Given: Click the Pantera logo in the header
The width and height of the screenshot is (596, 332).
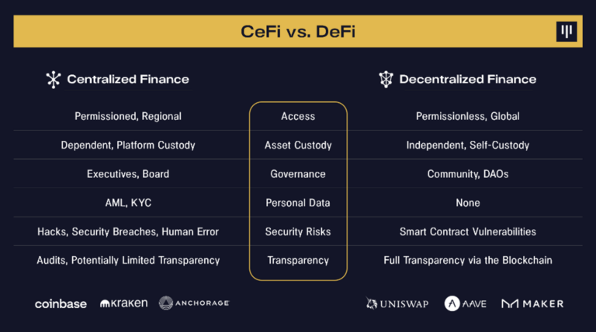Looking at the screenshot, I should (567, 32).
